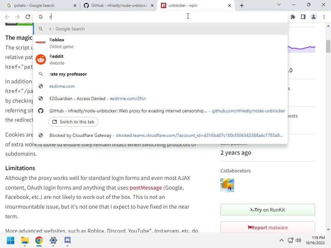Click the Google icon in address bar
This screenshot has height=248, width=331.
tap(40, 17)
